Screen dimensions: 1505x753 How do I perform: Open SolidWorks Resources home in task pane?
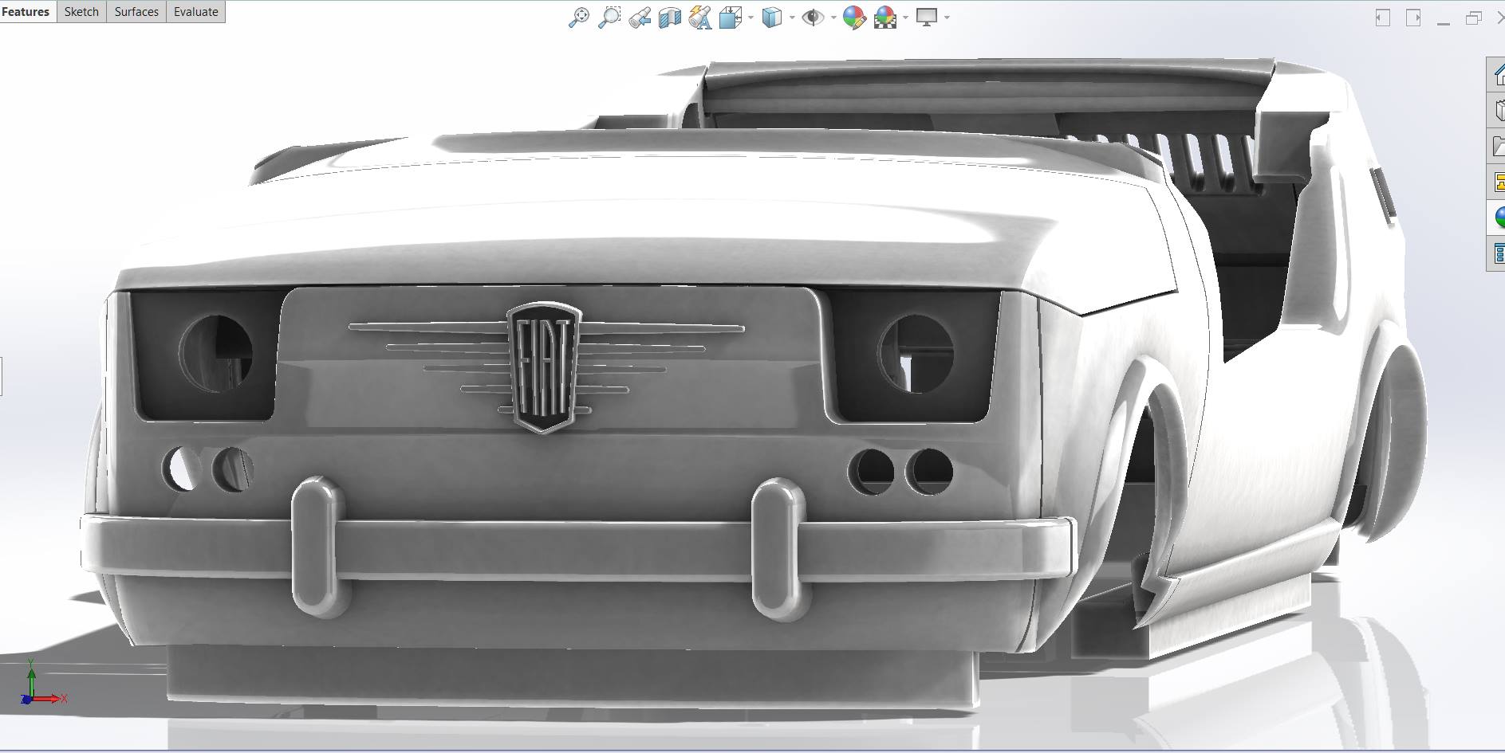pos(1497,75)
